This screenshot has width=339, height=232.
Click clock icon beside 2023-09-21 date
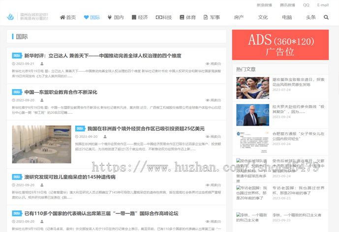tap(13, 64)
